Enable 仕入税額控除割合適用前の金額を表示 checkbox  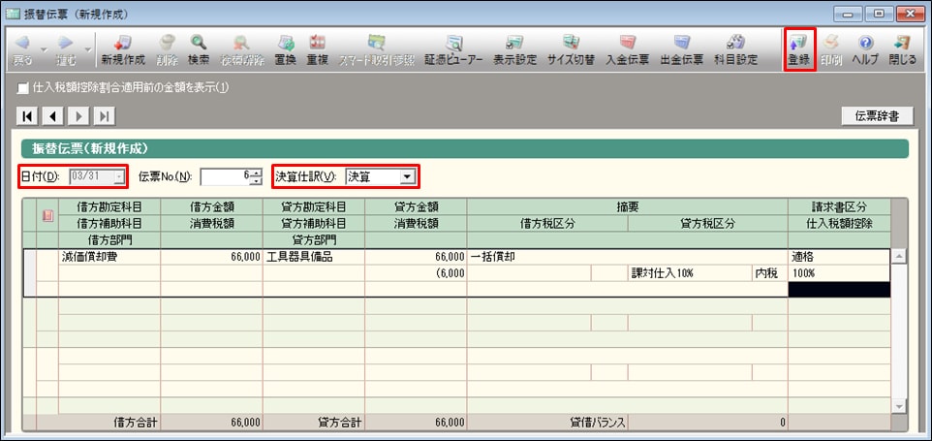[x=23, y=88]
